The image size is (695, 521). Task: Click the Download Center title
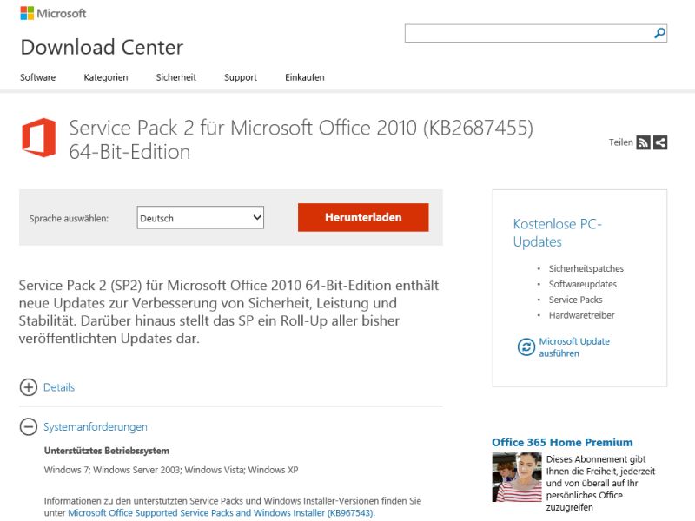[x=102, y=47]
